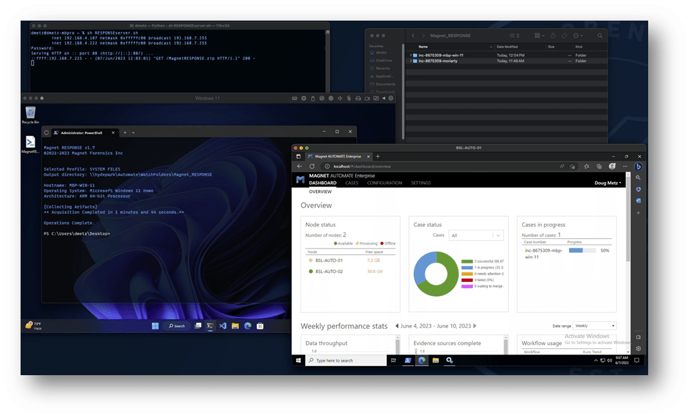Open Finder view options list dropdown
The image size is (690, 417).
tap(514, 35)
